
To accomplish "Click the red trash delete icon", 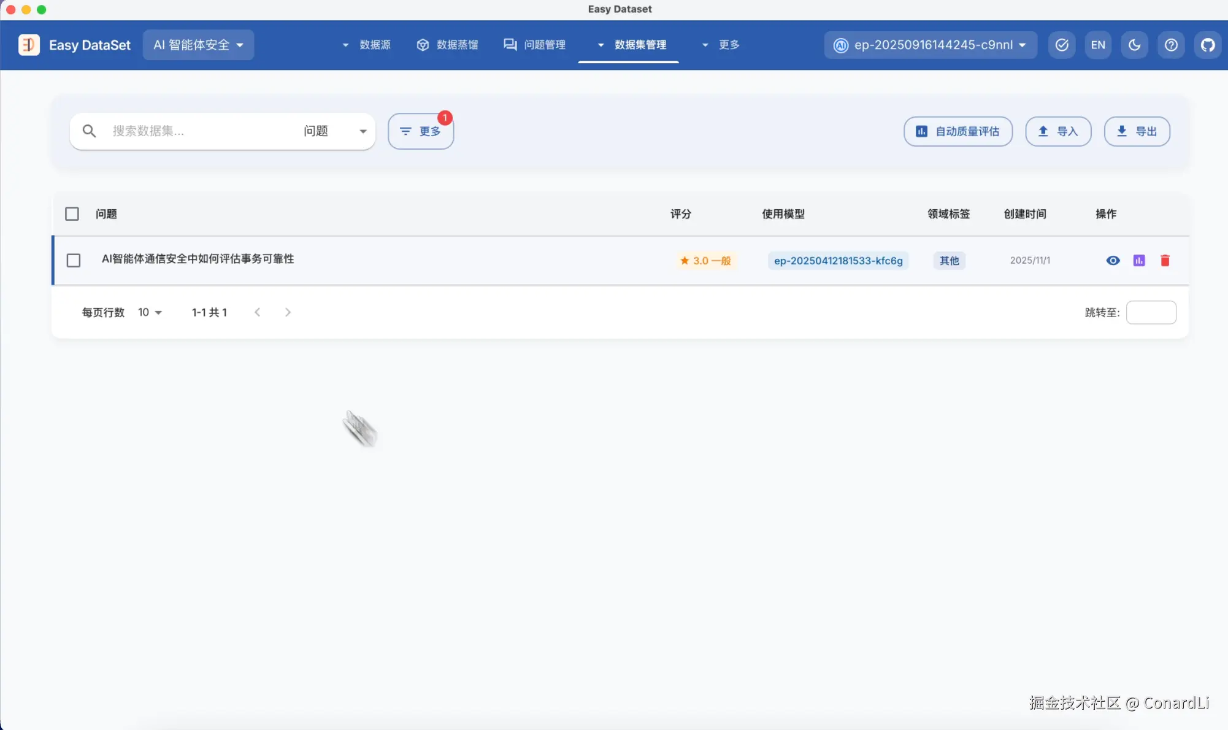I will click(x=1165, y=261).
